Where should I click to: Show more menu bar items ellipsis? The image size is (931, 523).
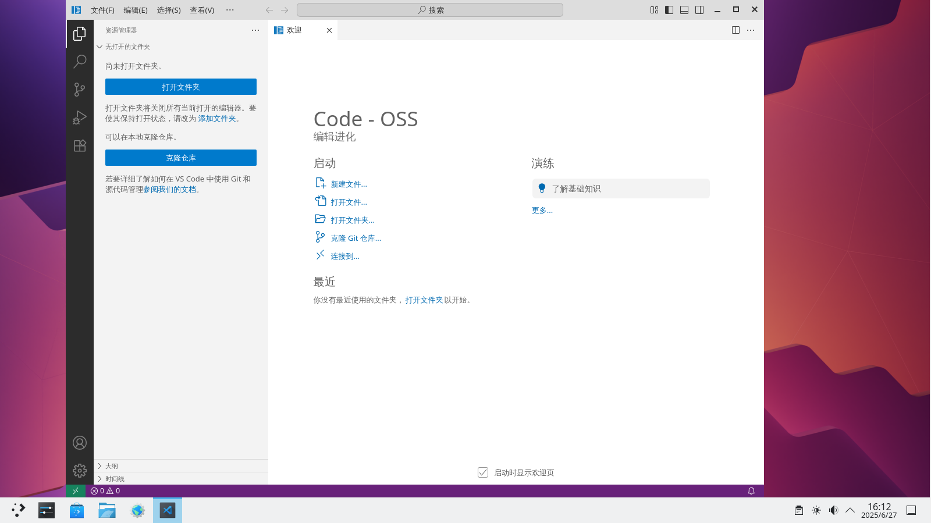(230, 10)
